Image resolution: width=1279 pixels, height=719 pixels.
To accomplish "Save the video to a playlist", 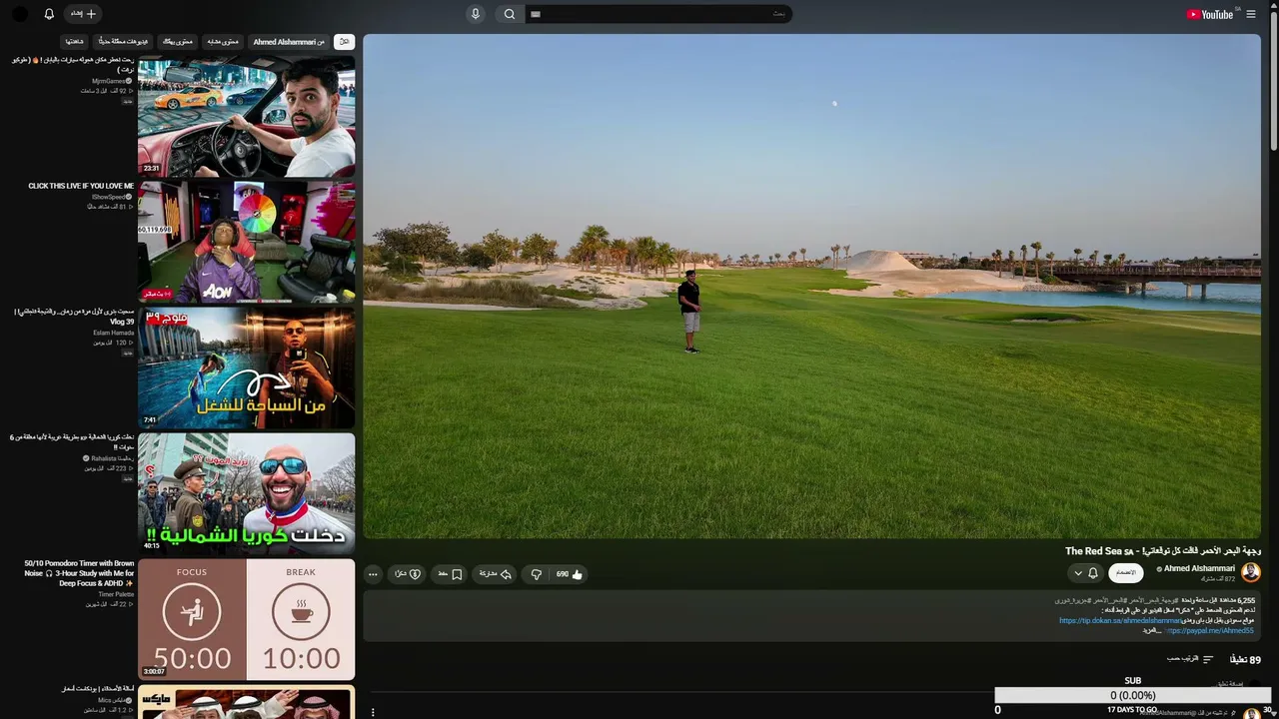I will point(450,574).
